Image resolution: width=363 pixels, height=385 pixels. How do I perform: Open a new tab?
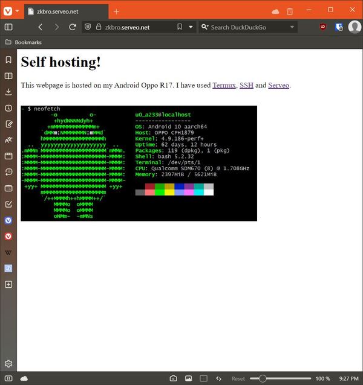pyautogui.click(x=117, y=11)
